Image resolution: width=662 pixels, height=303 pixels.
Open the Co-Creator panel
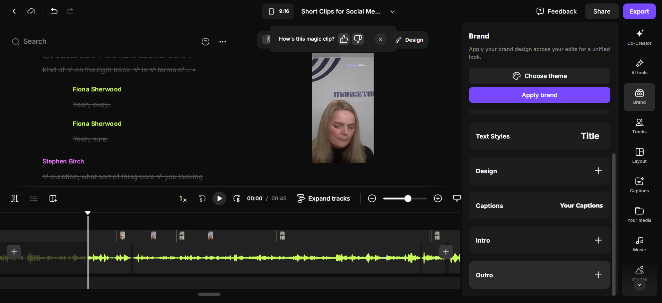coord(639,37)
